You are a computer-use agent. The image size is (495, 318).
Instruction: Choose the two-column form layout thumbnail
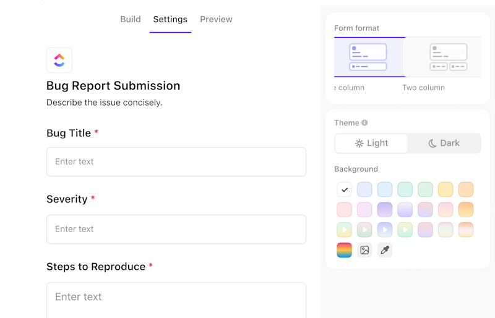pyautogui.click(x=448, y=57)
